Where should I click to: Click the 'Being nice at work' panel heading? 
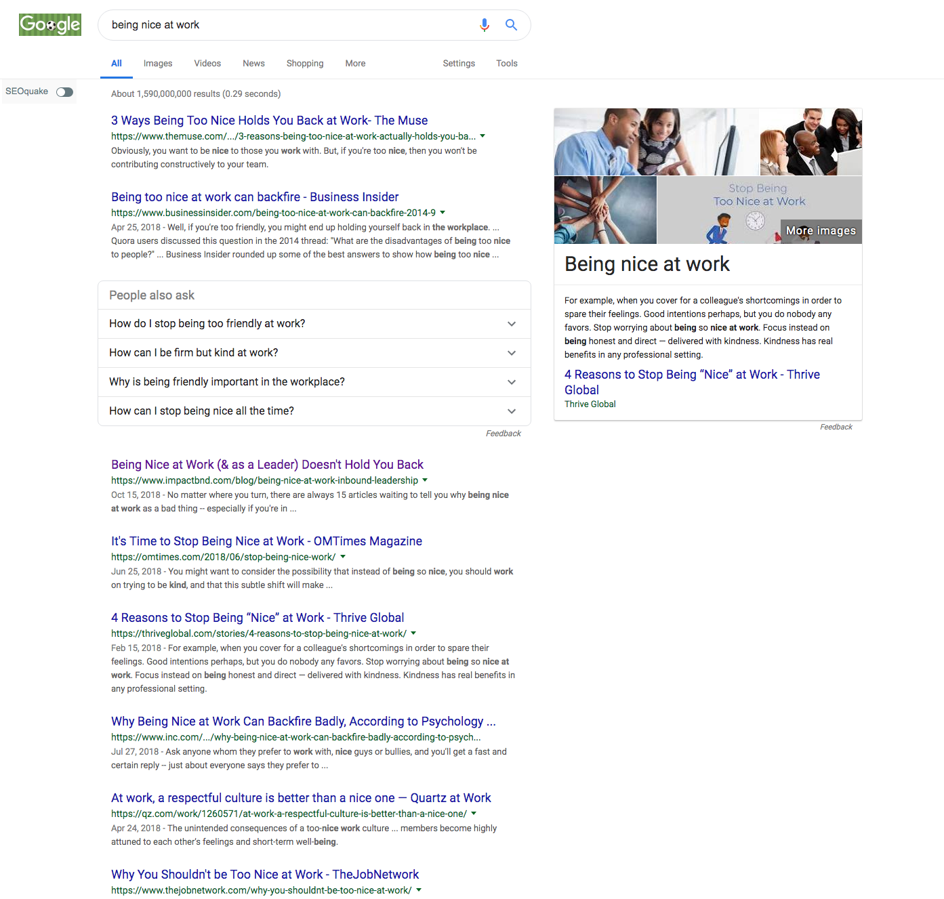point(647,264)
